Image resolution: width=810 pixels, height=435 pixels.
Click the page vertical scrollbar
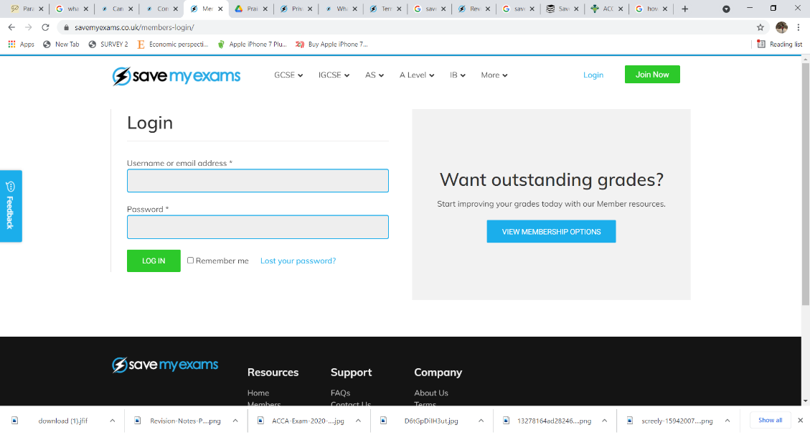pos(806,183)
